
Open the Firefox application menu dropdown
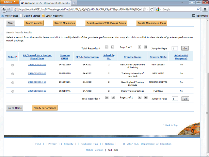[x=9, y=3]
